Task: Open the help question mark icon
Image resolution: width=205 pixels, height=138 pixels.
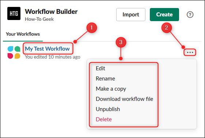Action: pos(190,15)
